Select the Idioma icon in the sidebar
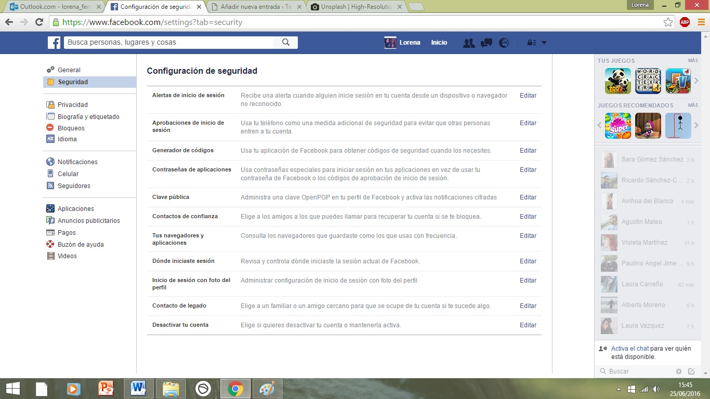The width and height of the screenshot is (710, 399). pyautogui.click(x=50, y=139)
